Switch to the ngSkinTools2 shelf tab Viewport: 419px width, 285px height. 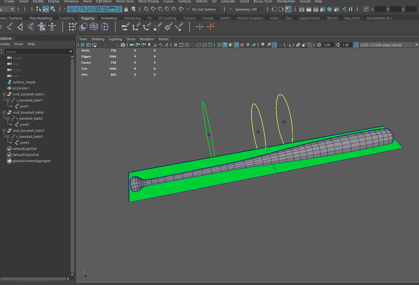(309, 18)
